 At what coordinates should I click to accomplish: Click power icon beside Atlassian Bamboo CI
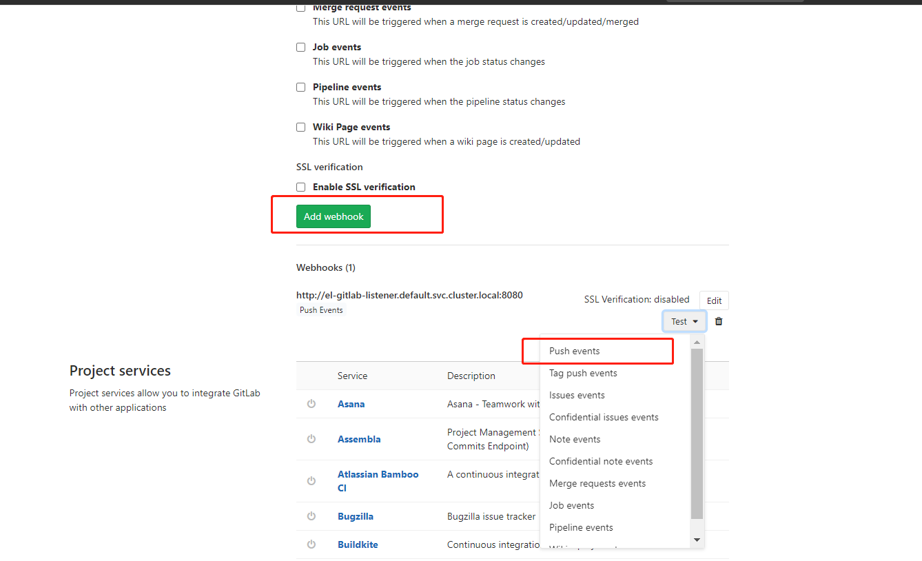tap(311, 481)
